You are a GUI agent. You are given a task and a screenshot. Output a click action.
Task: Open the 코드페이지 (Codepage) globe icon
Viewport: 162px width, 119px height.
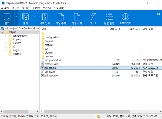coord(126,17)
